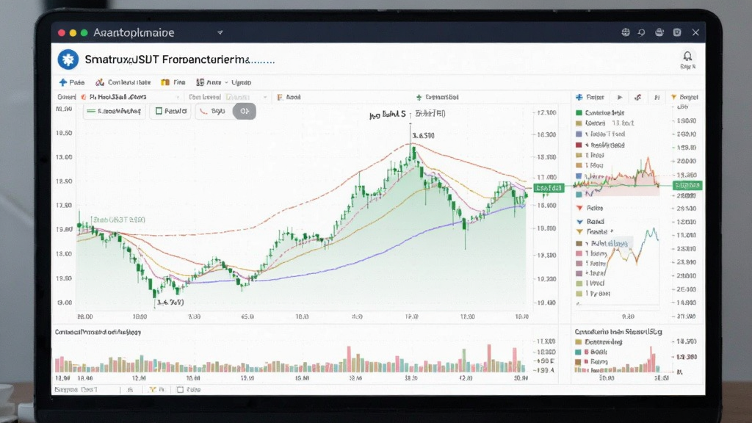
Task: Click the Aoad label
Action: tap(293, 97)
